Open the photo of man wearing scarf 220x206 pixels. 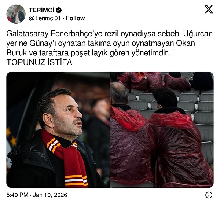[x=58, y=130]
